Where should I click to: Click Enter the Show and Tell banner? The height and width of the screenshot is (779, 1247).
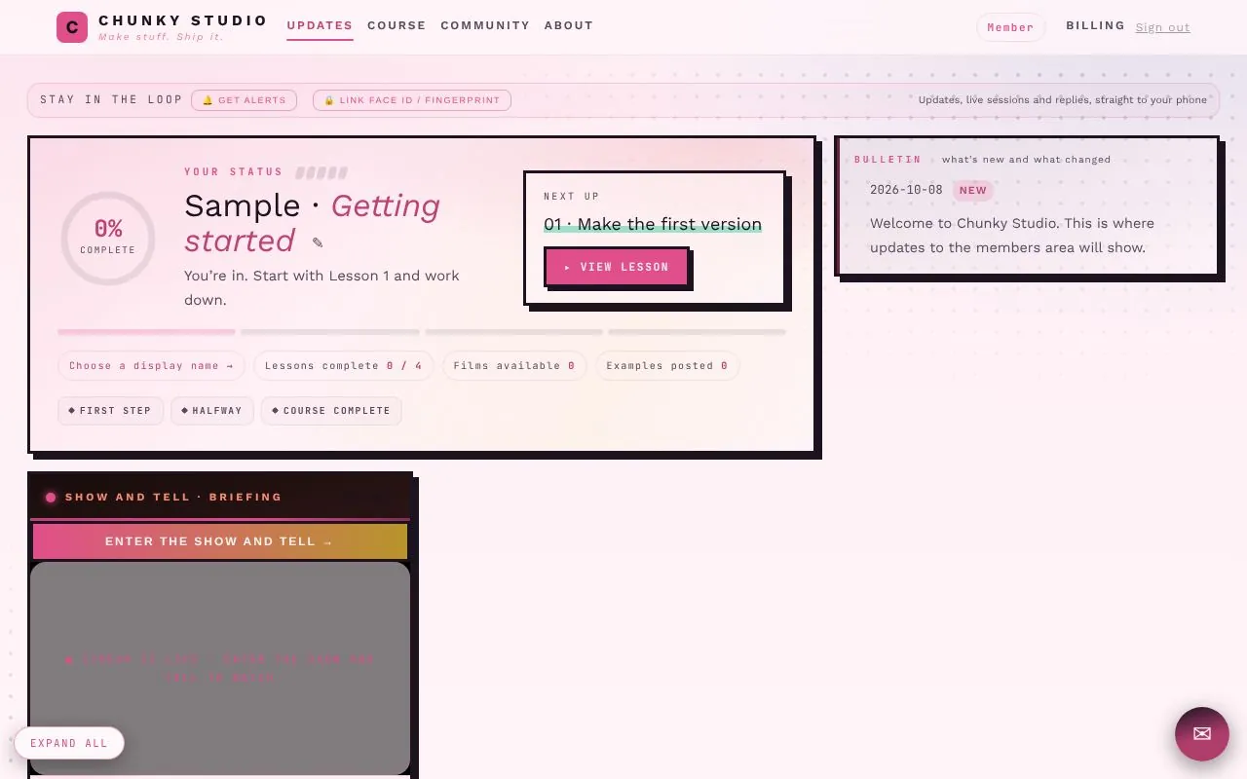coord(220,541)
